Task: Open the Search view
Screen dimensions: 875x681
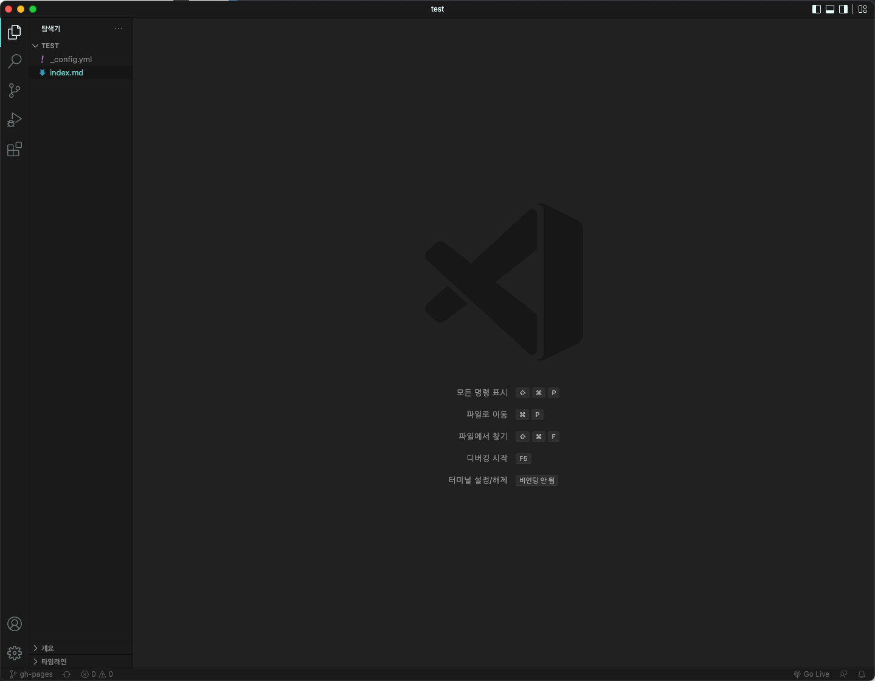Action: pos(15,61)
